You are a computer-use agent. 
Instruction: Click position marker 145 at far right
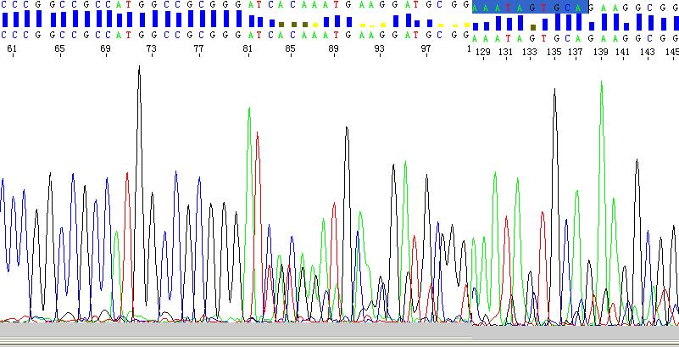click(x=671, y=52)
